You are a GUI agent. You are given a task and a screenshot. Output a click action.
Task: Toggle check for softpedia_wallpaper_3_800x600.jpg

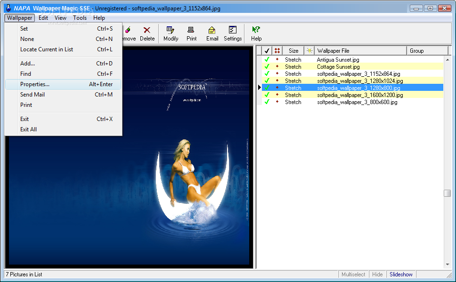[267, 102]
